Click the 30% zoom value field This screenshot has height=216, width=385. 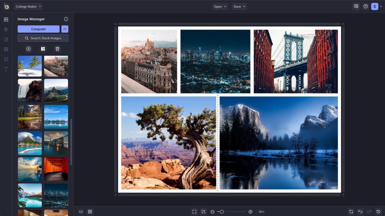click(261, 212)
